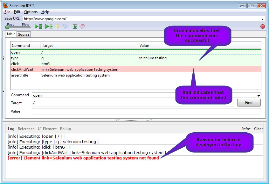Click the Find button
Screen dimensions: 269x184
coord(249,103)
